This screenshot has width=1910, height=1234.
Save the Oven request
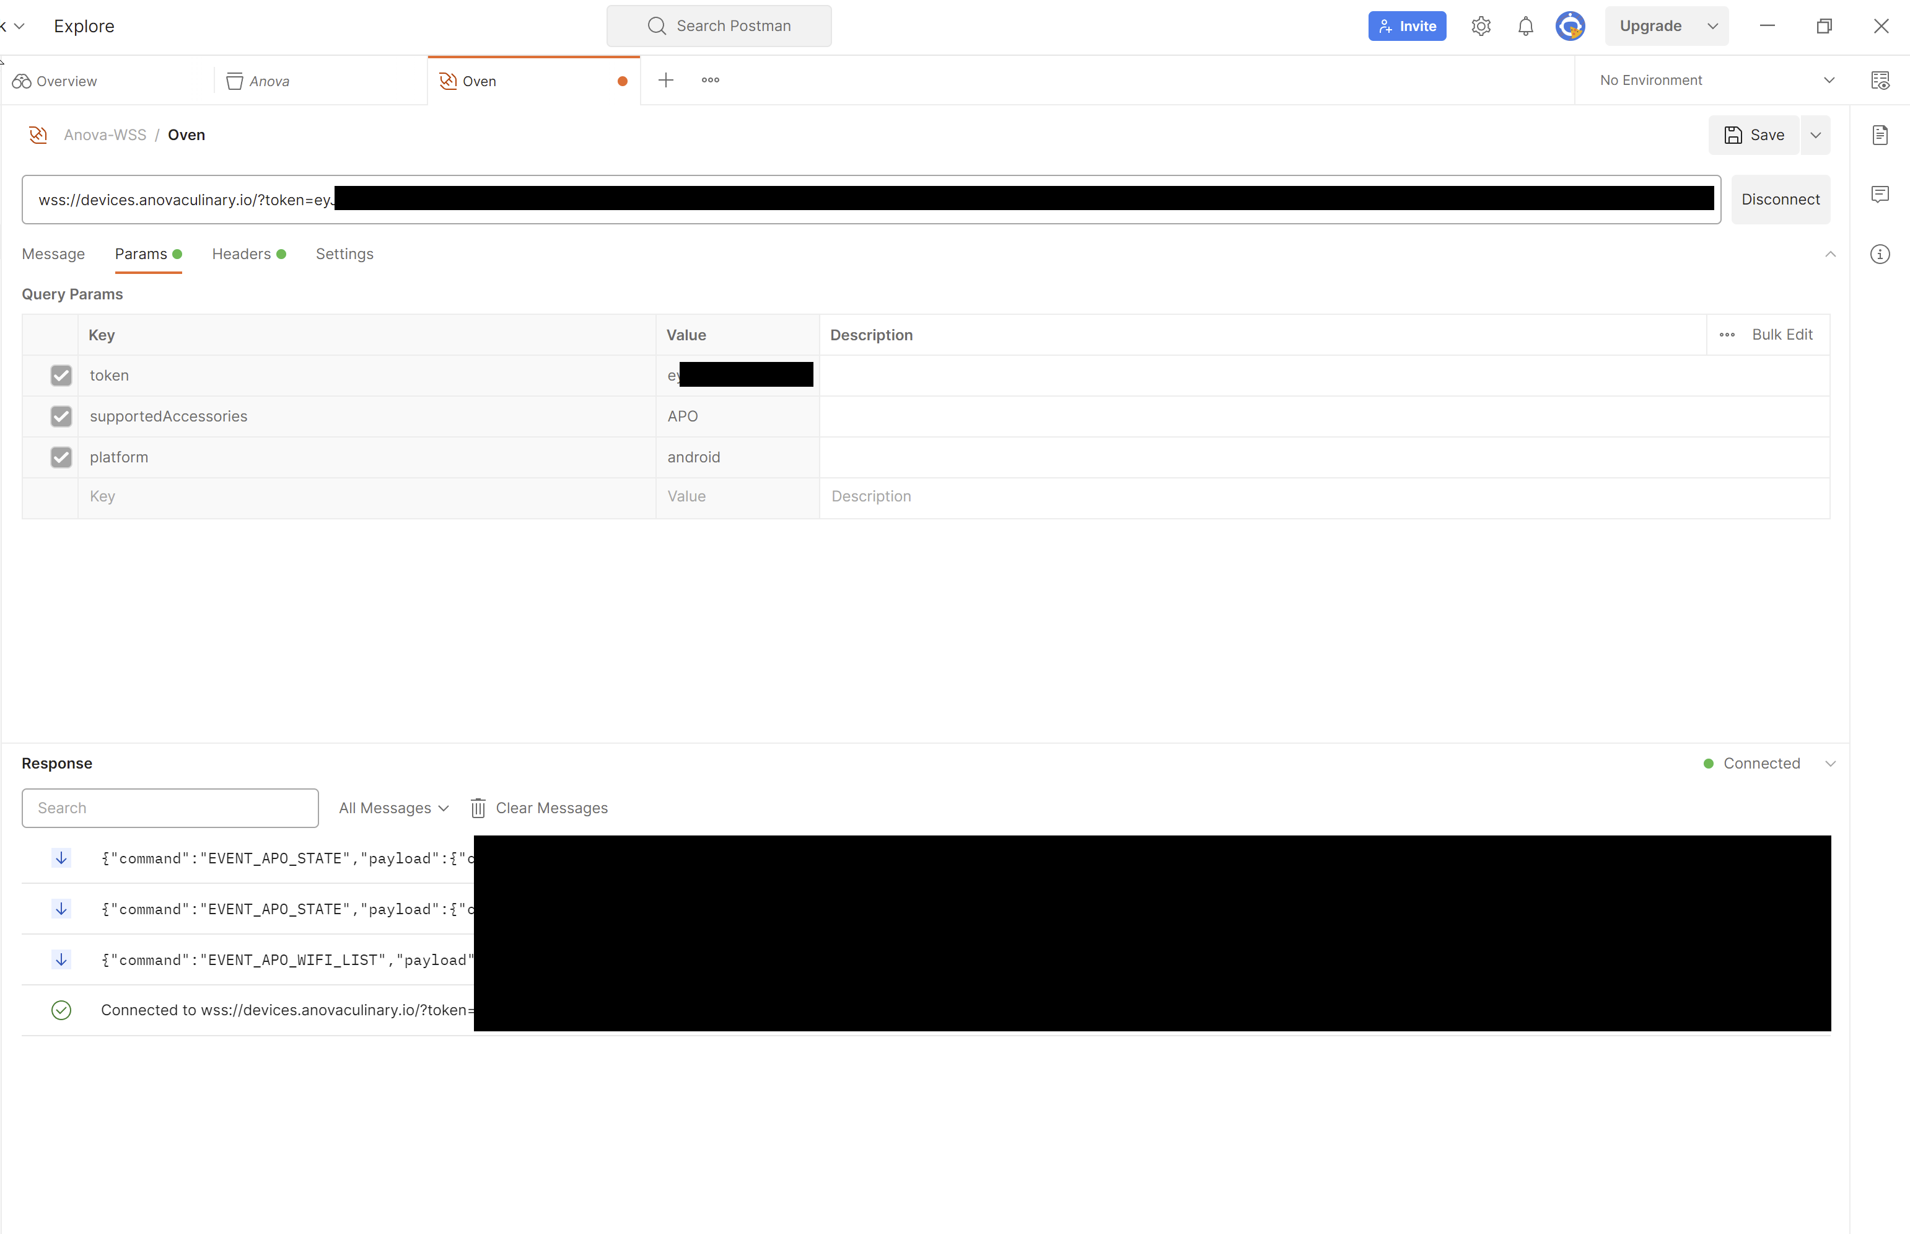click(x=1754, y=134)
